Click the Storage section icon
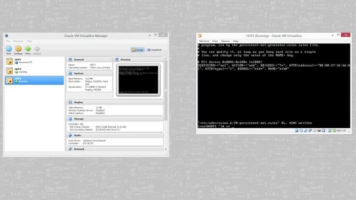 click(x=70, y=119)
